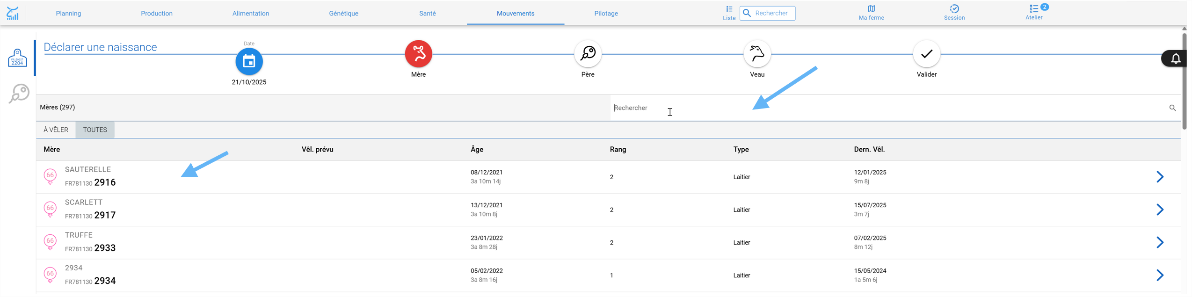Switch to the TOUTES tab
This screenshot has width=1192, height=297.
point(95,130)
